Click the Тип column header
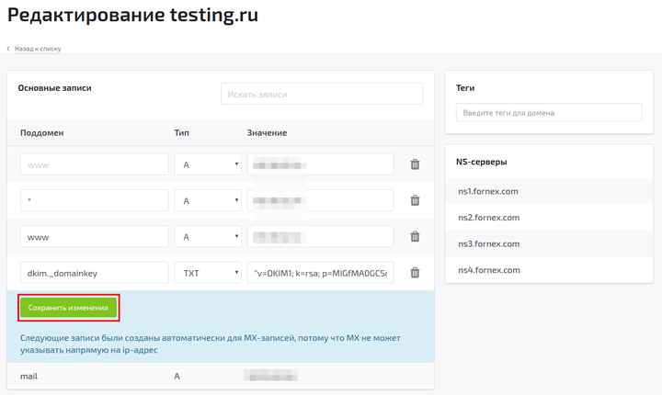 (181, 132)
